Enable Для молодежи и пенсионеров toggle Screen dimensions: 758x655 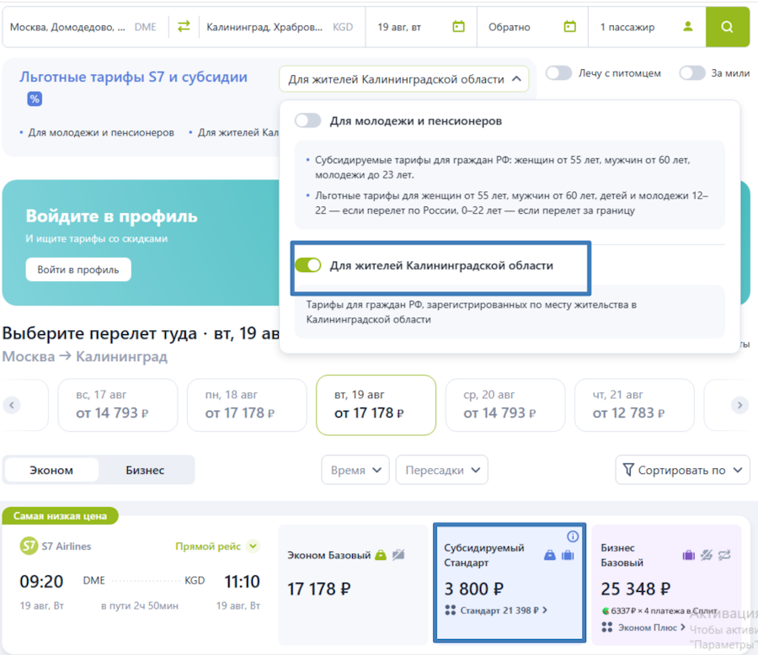coord(308,121)
